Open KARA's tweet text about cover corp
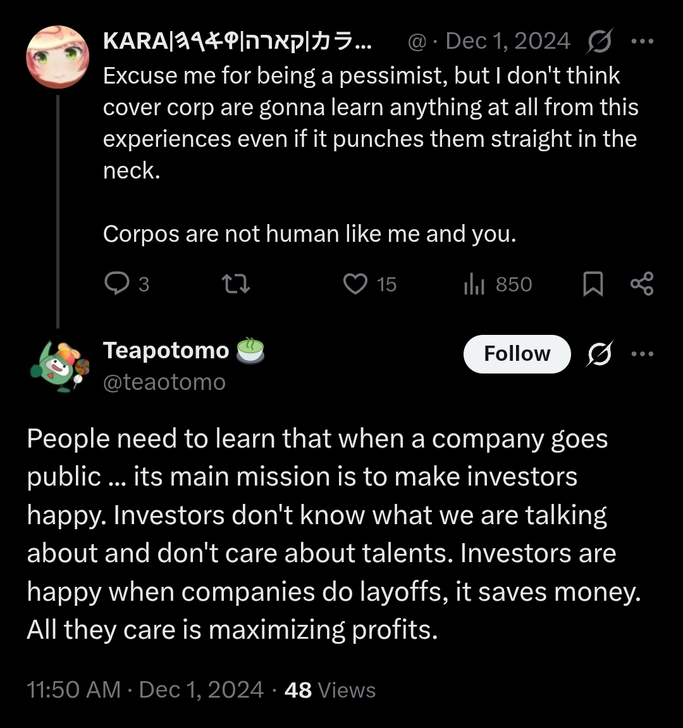683x728 pixels. click(371, 154)
